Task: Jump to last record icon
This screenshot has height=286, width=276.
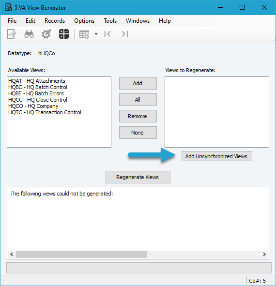Action: pos(125,34)
